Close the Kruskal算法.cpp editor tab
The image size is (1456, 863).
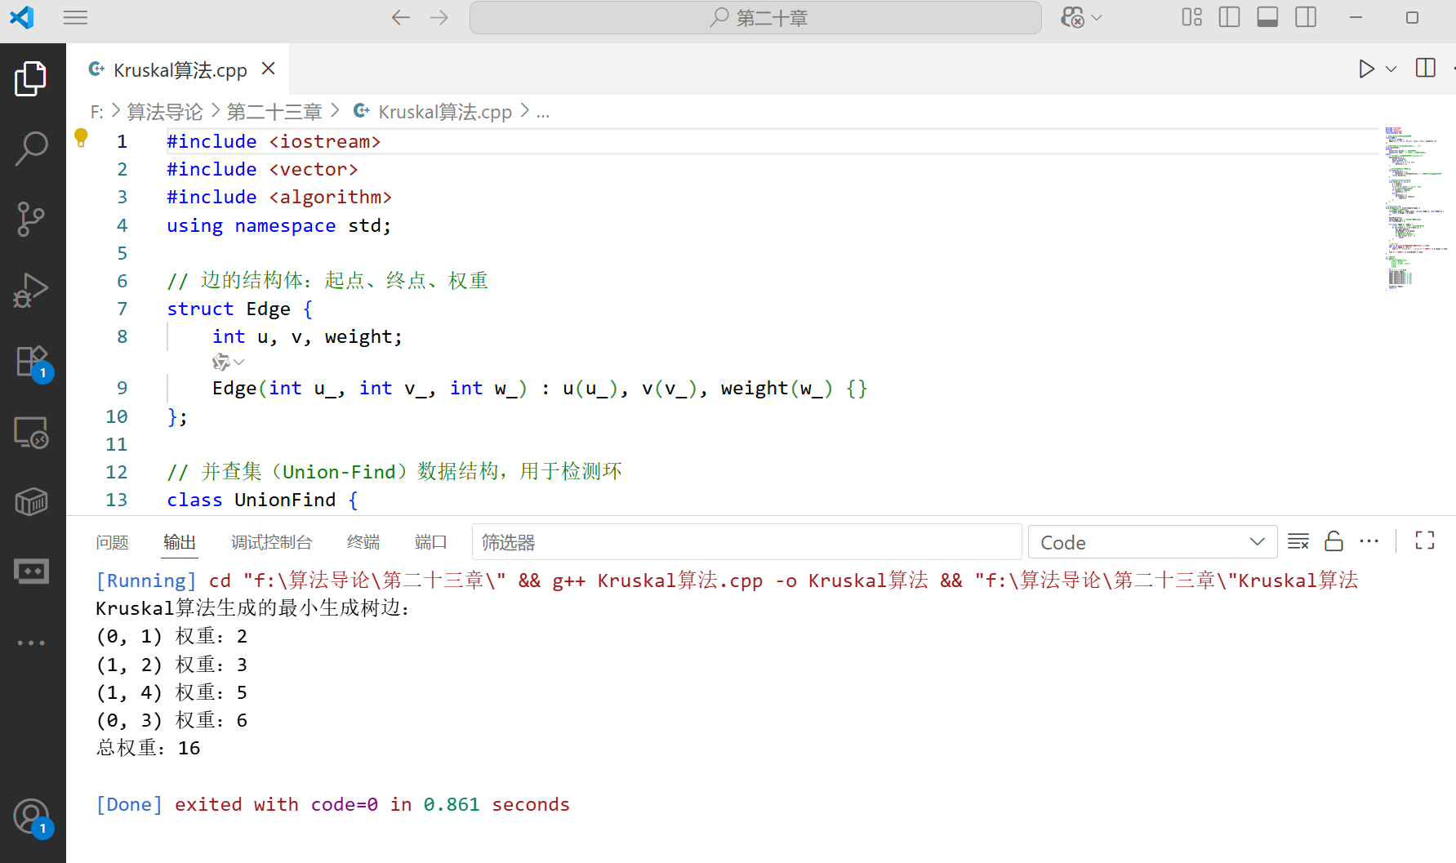point(268,69)
